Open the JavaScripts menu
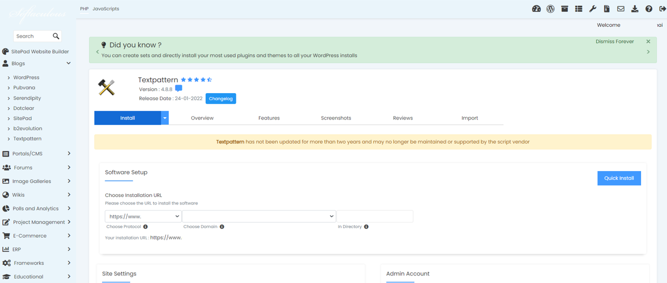The width and height of the screenshot is (667, 283). click(106, 9)
